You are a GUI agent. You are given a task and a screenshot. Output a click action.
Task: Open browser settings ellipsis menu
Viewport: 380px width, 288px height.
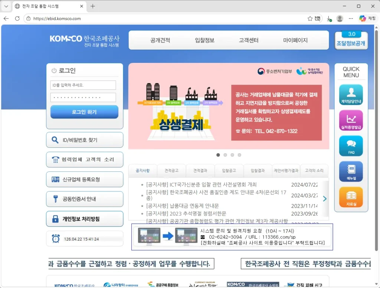pos(351,19)
